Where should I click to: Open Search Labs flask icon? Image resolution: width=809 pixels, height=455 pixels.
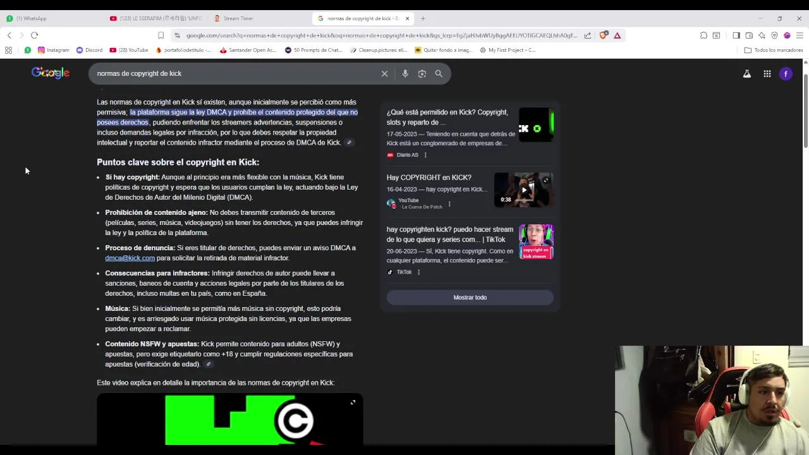(x=747, y=74)
